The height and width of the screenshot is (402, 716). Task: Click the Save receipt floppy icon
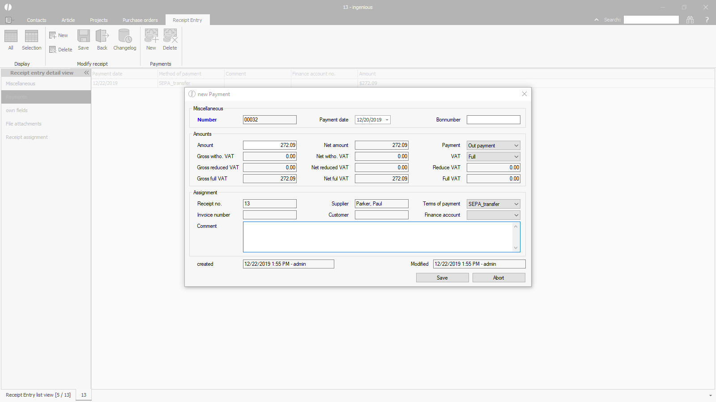click(83, 37)
